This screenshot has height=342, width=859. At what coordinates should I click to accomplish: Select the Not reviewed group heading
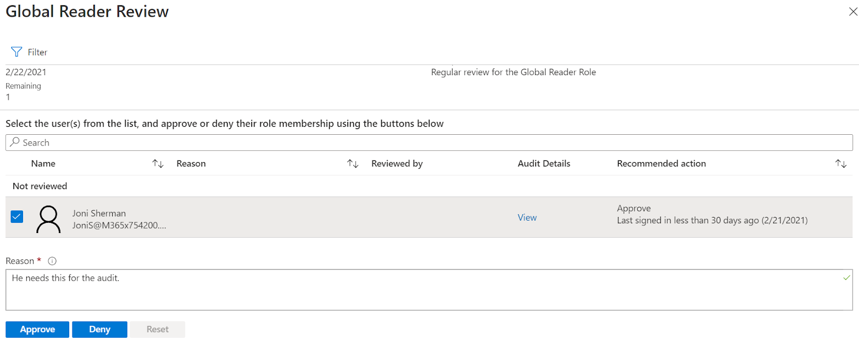click(x=40, y=186)
